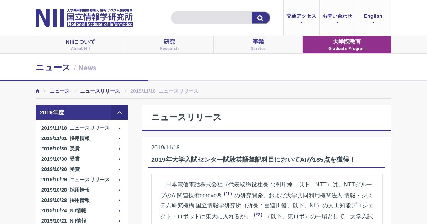Open the 研究 Research menu
The image size is (427, 224).
[169, 44]
